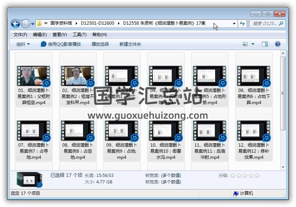Click the 播放选择 button
296x207 pixels.
pos(100,44)
